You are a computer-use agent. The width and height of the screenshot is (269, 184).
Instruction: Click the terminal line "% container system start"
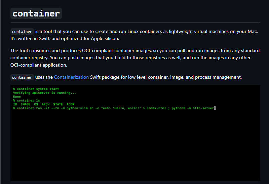click(x=36, y=89)
